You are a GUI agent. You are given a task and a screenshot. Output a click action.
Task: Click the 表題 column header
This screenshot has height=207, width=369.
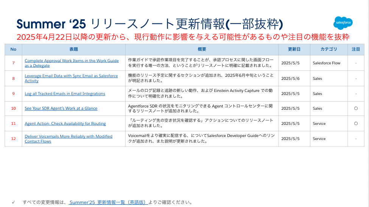tap(74, 50)
